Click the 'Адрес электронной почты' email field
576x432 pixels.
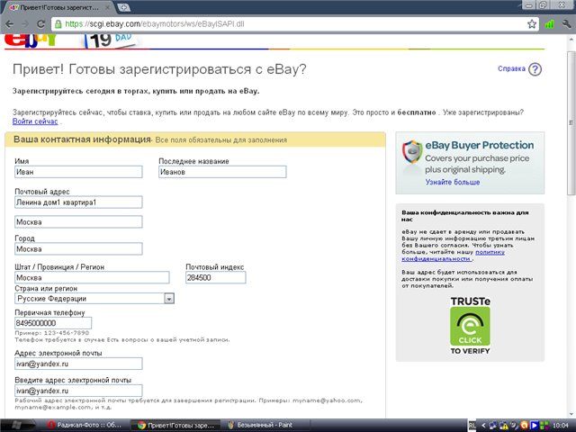78,364
